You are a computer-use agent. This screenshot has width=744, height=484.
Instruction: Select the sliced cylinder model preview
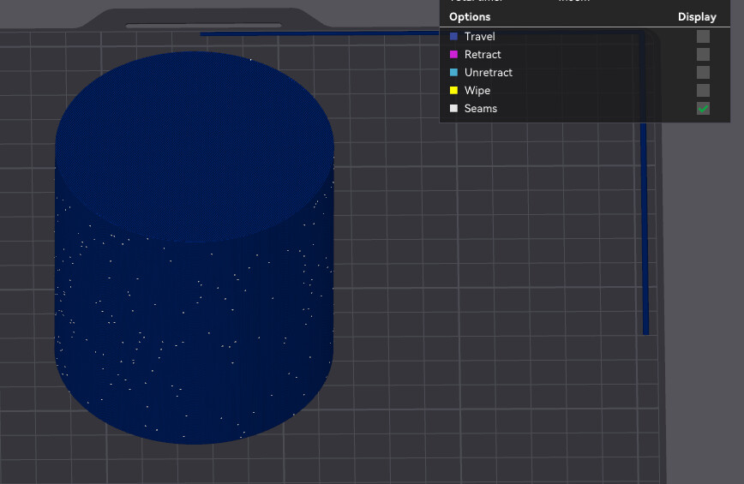click(195, 248)
